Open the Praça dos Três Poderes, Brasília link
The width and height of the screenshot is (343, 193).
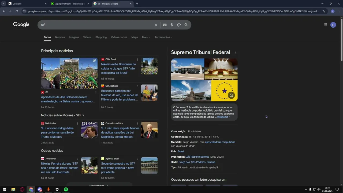pyautogui.click(x=197, y=162)
